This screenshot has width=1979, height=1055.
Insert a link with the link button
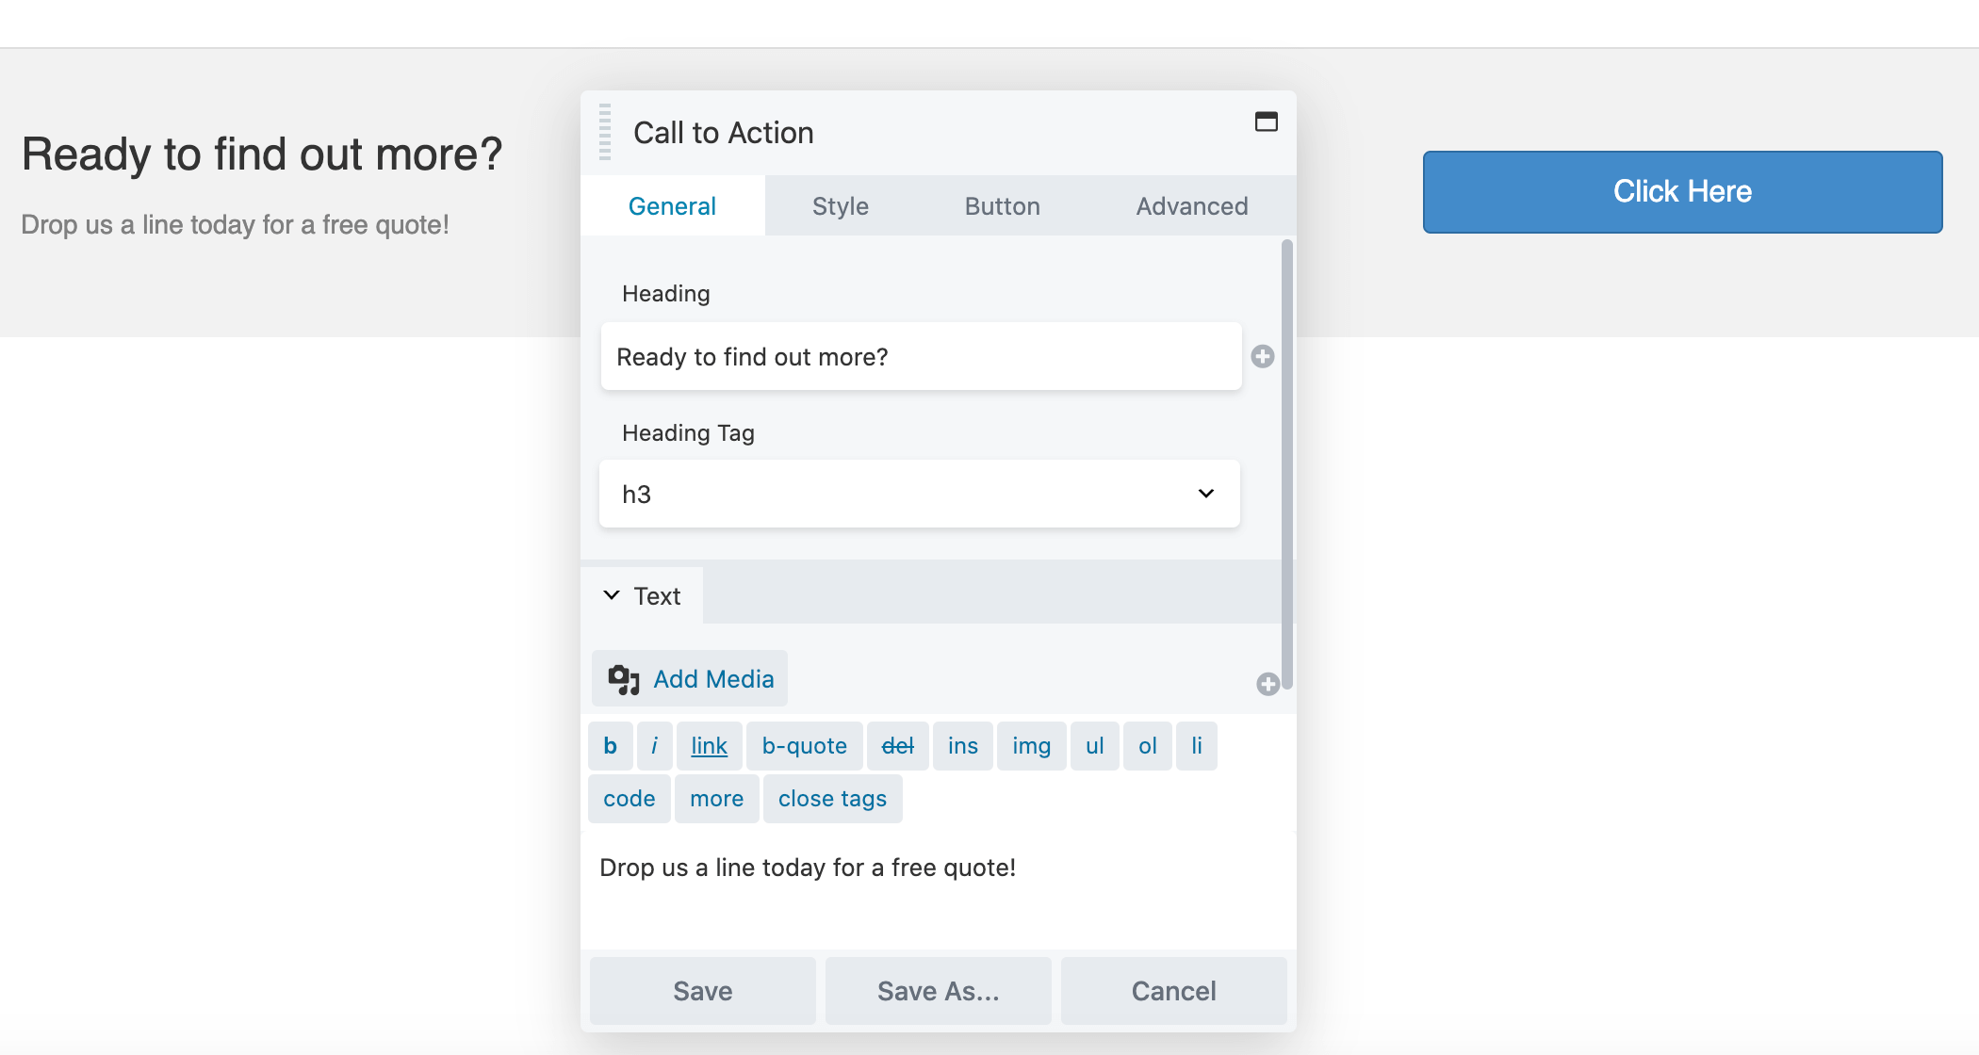708,745
